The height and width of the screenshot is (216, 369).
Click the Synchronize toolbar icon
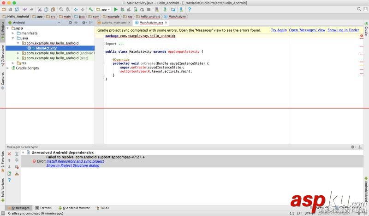[17, 9]
